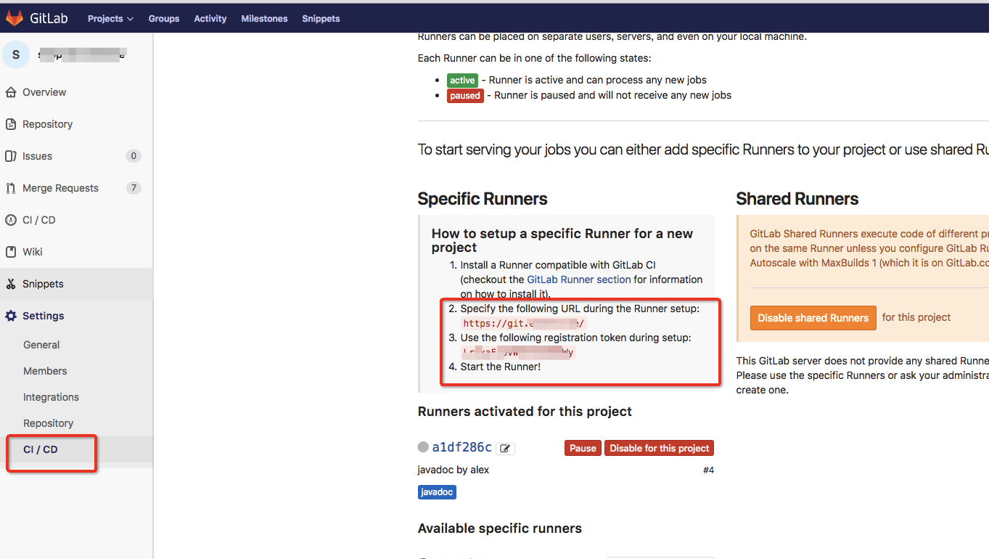Screen dimensions: 989x559
Task: Click the Snippets scissors icon
Action: [x=10, y=284]
